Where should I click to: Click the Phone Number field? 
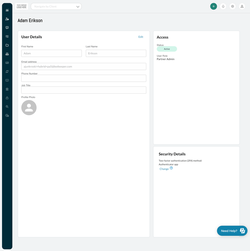point(84,78)
